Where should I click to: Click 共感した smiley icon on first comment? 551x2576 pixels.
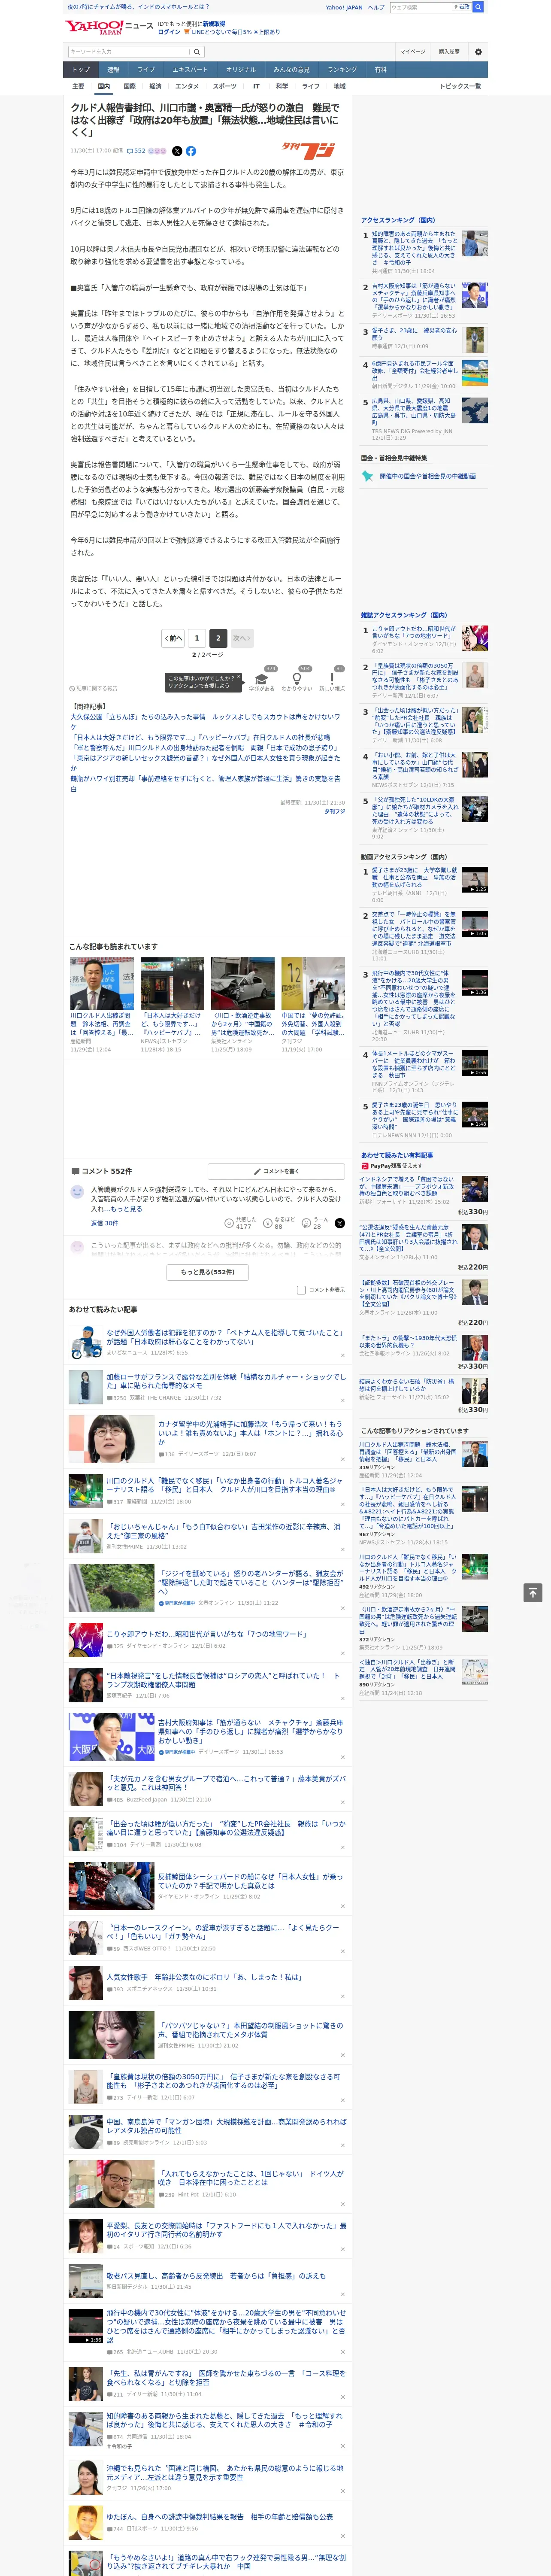[x=229, y=1223]
